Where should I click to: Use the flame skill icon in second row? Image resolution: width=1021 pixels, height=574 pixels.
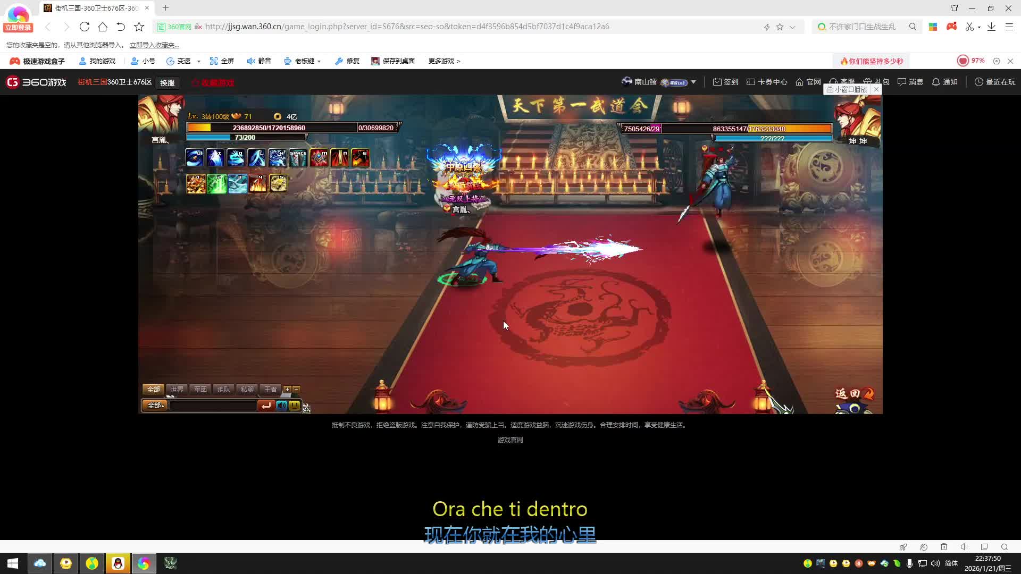(258, 184)
